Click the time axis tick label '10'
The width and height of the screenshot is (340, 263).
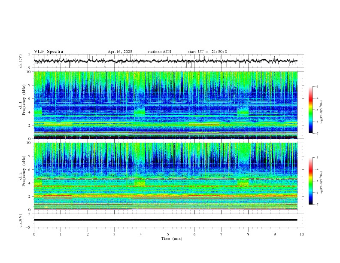[x=302, y=235]
